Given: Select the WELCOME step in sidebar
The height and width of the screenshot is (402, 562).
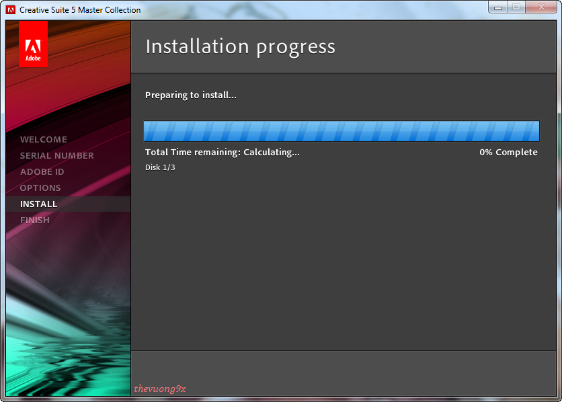Looking at the screenshot, I should tap(44, 139).
